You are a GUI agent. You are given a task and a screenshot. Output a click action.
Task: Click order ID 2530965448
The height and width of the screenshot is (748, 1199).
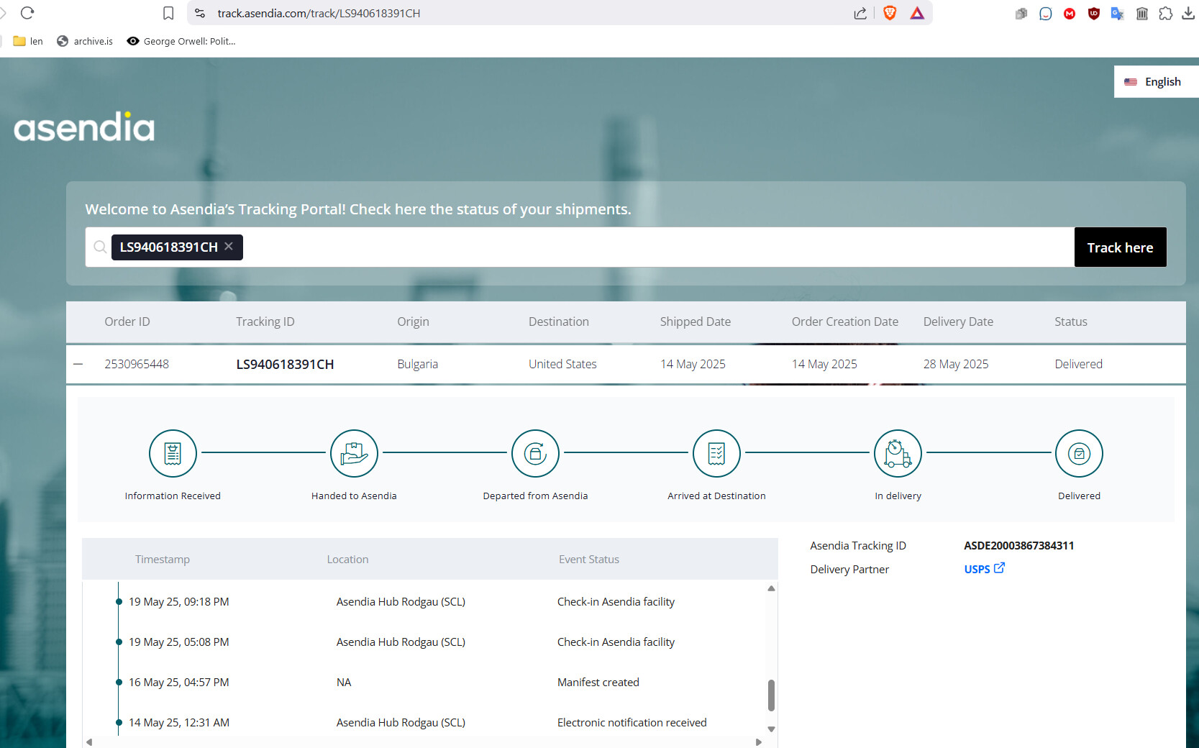[x=137, y=364]
